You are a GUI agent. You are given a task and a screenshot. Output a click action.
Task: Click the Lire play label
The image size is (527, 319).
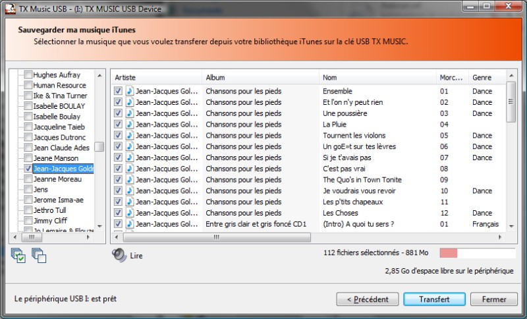click(136, 256)
